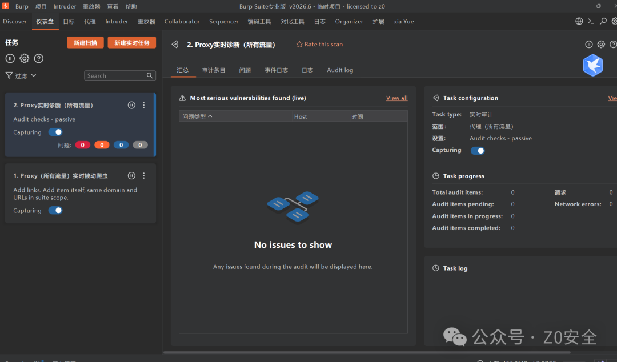Open the Intruder menu in the menu bar

65,6
